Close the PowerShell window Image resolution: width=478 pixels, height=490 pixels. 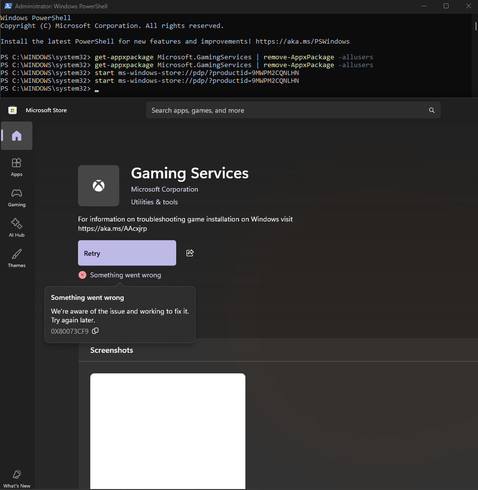click(x=468, y=6)
